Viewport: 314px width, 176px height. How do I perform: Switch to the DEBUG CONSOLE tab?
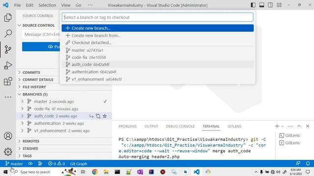coord(180,126)
